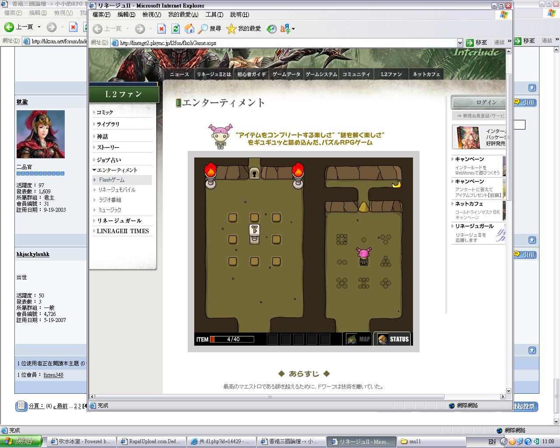The width and height of the screenshot is (560, 448).
Task: Click the left flaming torch in game
Action: point(210,175)
